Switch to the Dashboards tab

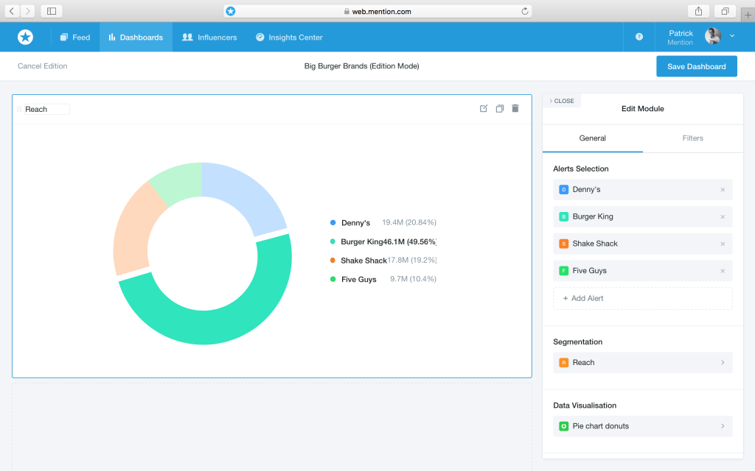point(136,37)
